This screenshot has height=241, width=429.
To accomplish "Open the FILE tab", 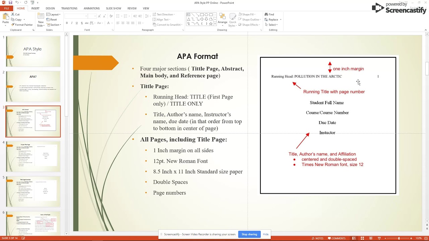I will tap(6, 8).
